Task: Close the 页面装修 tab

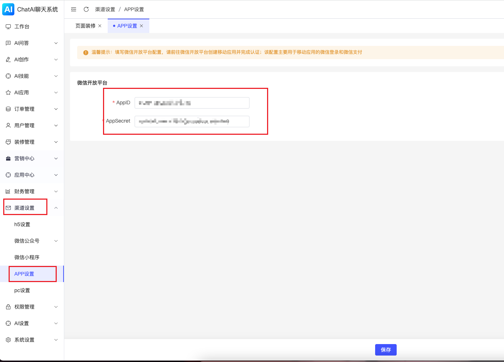Action: tap(100, 26)
